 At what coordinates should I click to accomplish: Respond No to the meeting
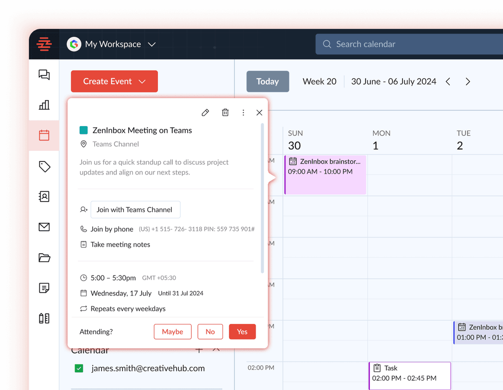[x=210, y=332]
